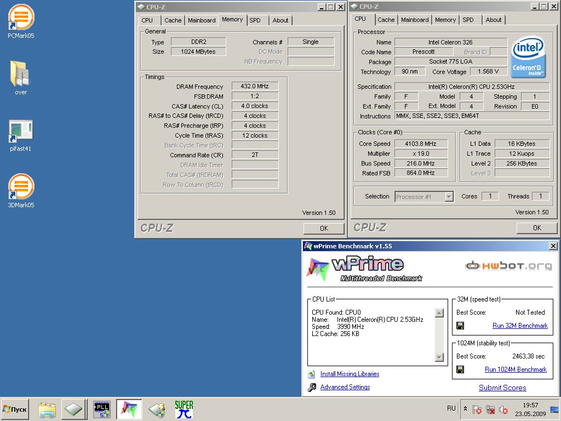Click OK in the left CPU-Z window
The width and height of the screenshot is (561, 421).
click(324, 229)
